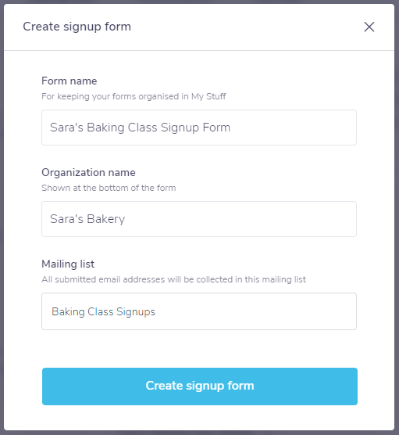
Task: Click the word 'Sara's' in Form name field
Action: [66, 128]
